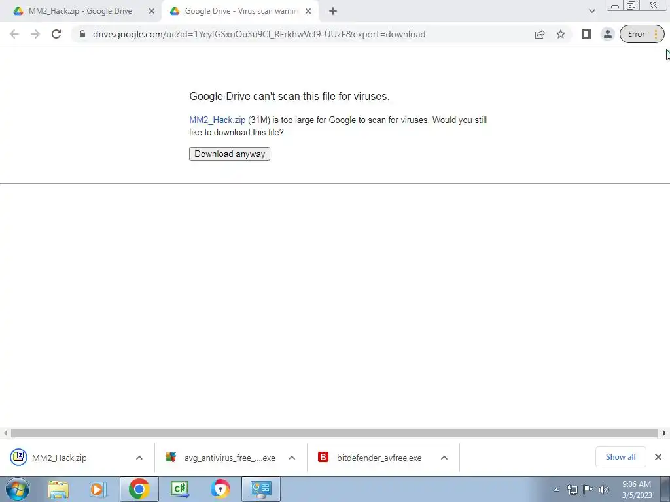670x502 pixels.
Task: Click the volume speaker tray icon
Action: 604,490
